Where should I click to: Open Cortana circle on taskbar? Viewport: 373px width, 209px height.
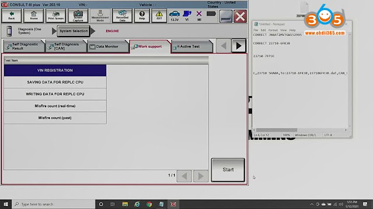tap(101, 204)
